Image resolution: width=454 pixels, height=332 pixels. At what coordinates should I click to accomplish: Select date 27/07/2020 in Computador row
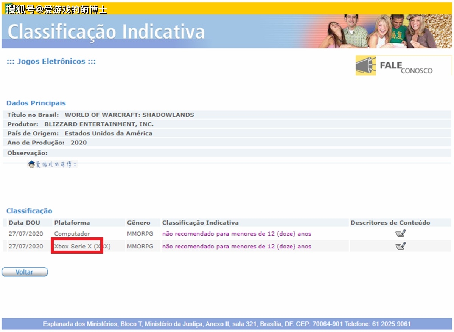click(x=26, y=234)
